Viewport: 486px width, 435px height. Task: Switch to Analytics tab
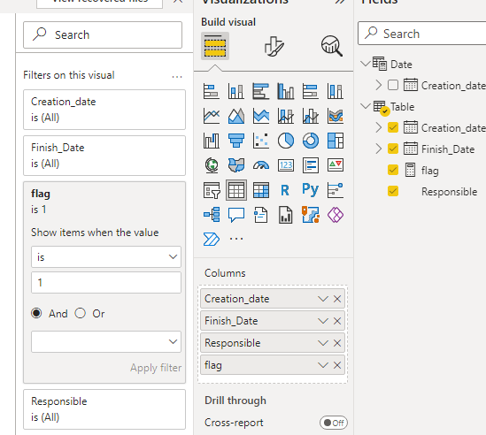pyautogui.click(x=332, y=46)
